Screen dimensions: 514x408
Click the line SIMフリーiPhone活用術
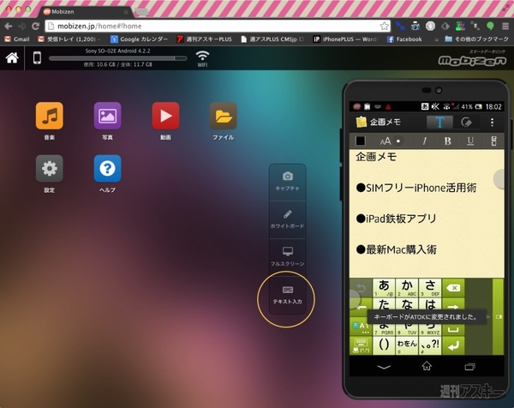point(416,188)
